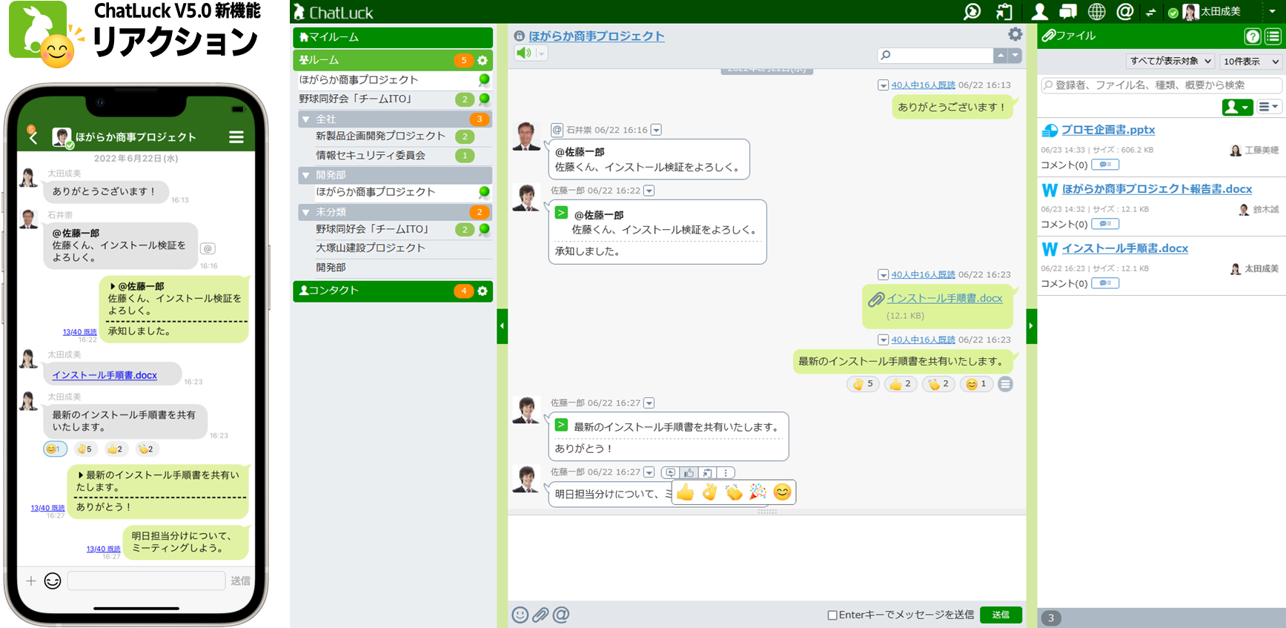Screen dimensions: 1286x628
Task: Open the マイルーム section
Action: point(393,37)
